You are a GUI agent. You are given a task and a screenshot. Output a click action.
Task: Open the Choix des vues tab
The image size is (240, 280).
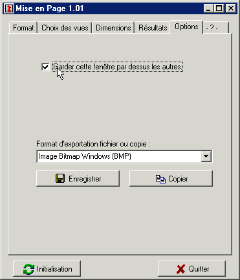pyautogui.click(x=65, y=28)
